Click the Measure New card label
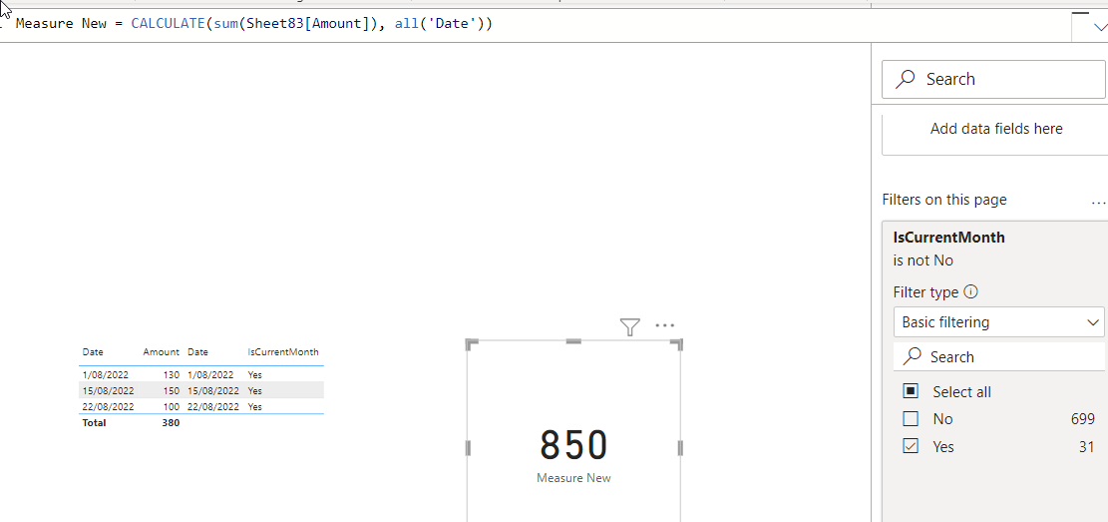The height and width of the screenshot is (522, 1108). (x=573, y=478)
